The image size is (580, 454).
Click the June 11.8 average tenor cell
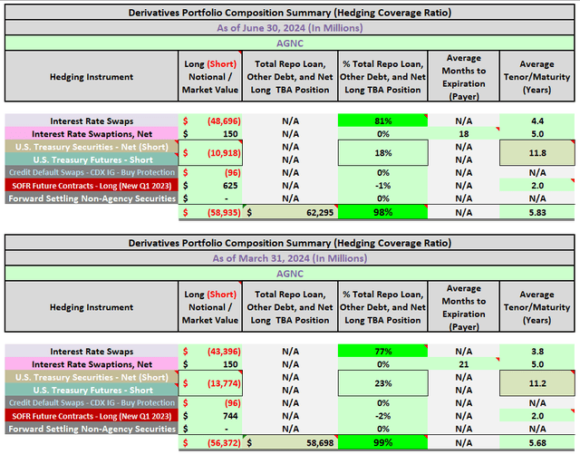[x=537, y=153]
